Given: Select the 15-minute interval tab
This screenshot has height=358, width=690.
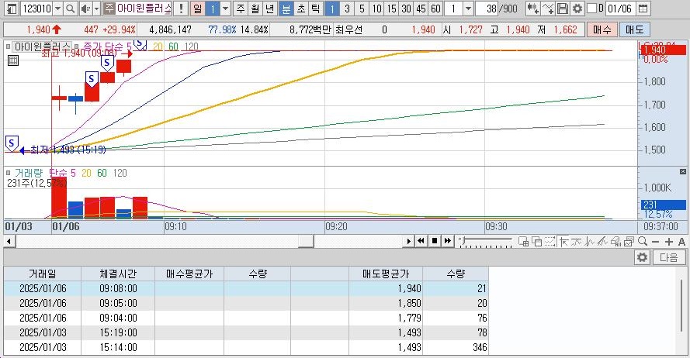Looking at the screenshot, I should click(x=391, y=9).
